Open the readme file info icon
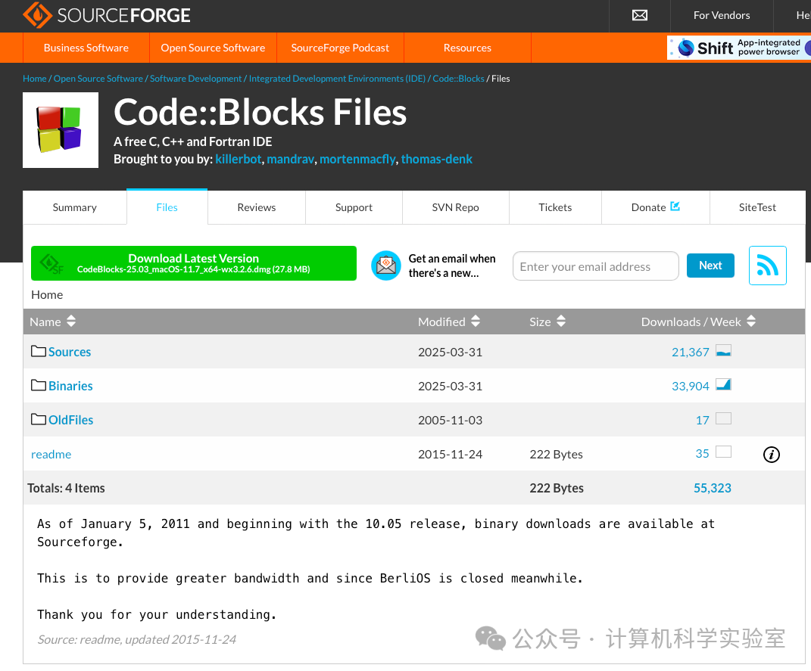This screenshot has width=811, height=671. point(771,455)
